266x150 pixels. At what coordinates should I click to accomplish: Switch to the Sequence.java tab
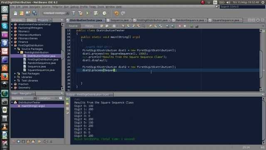119,20
